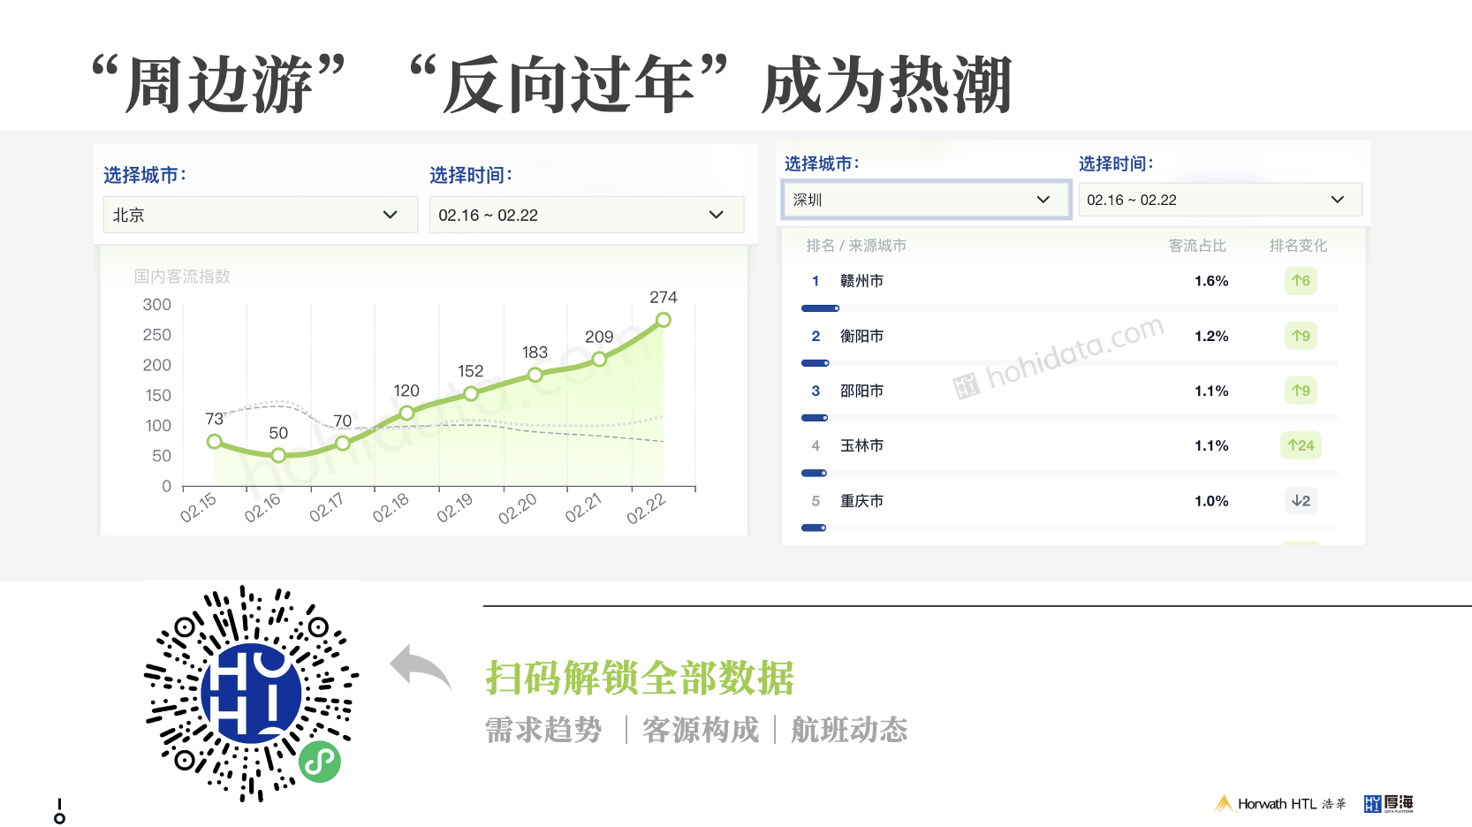The height and width of the screenshot is (827, 1472).
Task: Click the ↓2 rank badge for 重庆市
Action: pyautogui.click(x=1301, y=500)
